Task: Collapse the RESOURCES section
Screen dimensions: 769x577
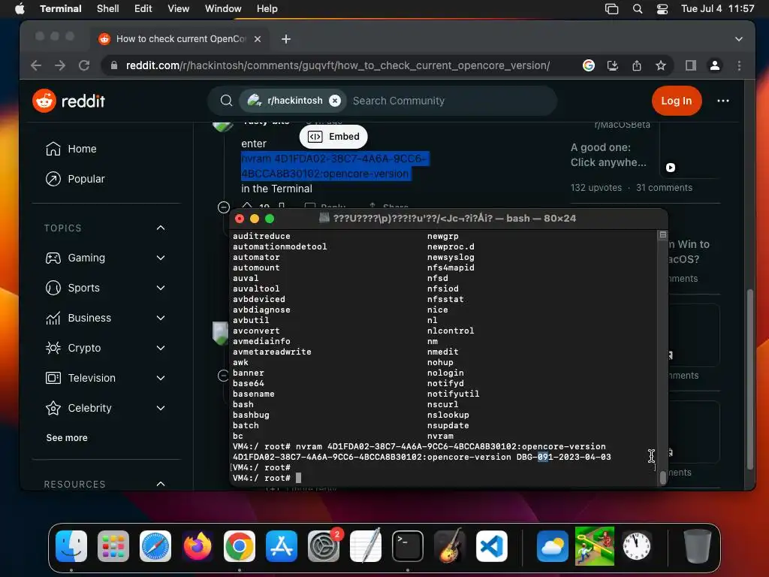Action: pyautogui.click(x=161, y=484)
